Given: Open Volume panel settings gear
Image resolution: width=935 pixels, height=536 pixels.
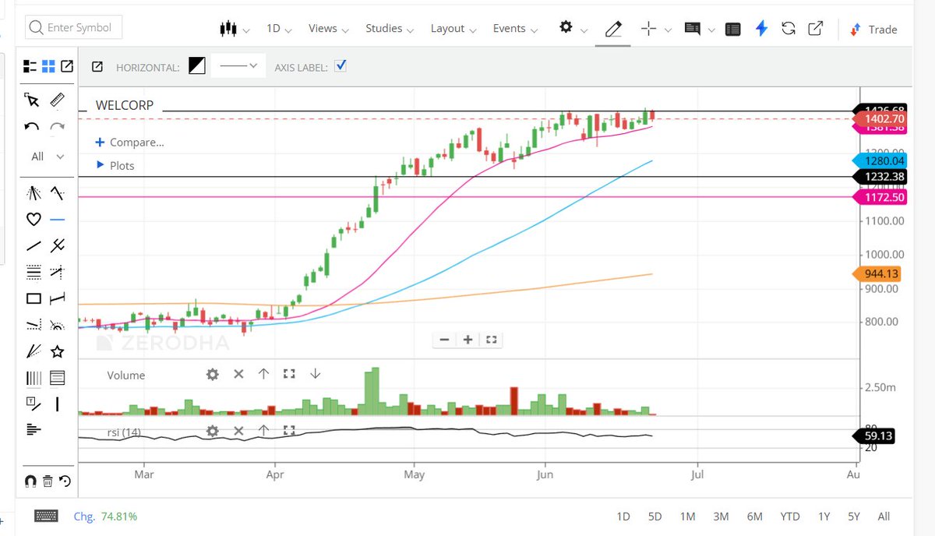Looking at the screenshot, I should tap(213, 374).
